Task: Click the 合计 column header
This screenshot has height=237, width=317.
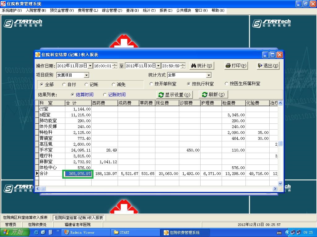Action: click(x=78, y=103)
